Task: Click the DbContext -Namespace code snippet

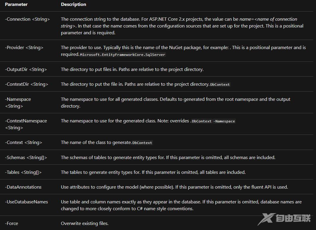Action: [x=213, y=121]
